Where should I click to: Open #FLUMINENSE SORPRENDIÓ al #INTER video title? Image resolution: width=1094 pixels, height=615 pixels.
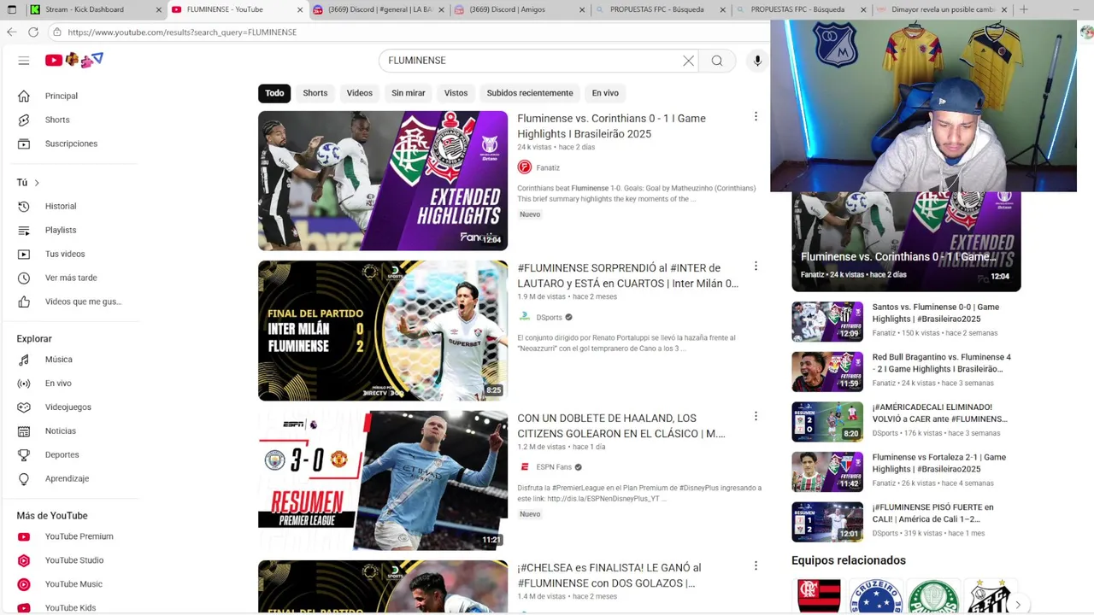point(627,276)
